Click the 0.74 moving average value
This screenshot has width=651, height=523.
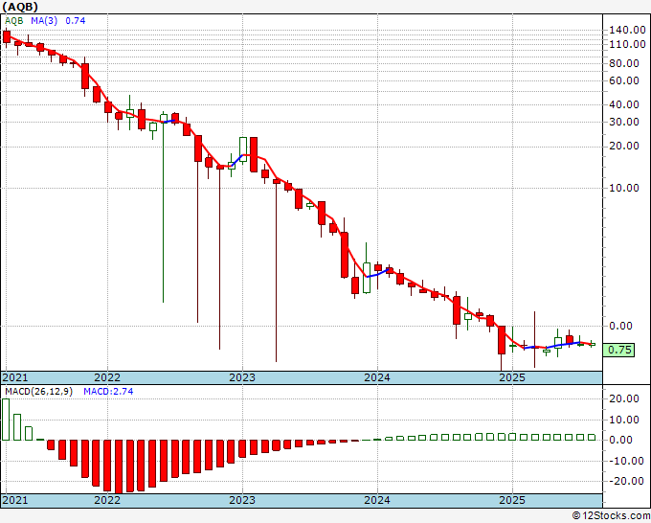pos(76,21)
